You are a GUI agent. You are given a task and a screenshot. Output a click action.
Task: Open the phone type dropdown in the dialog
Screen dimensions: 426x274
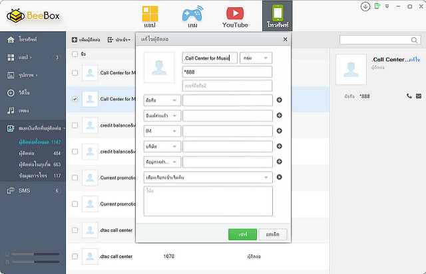pos(162,100)
